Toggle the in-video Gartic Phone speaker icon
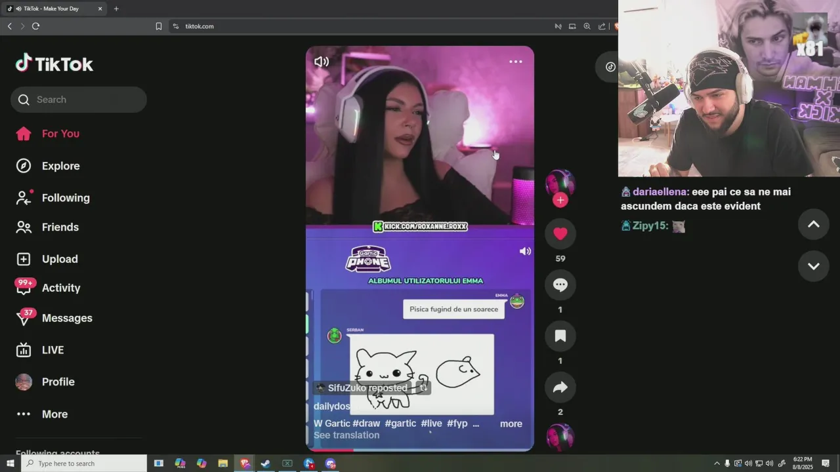 (x=525, y=251)
